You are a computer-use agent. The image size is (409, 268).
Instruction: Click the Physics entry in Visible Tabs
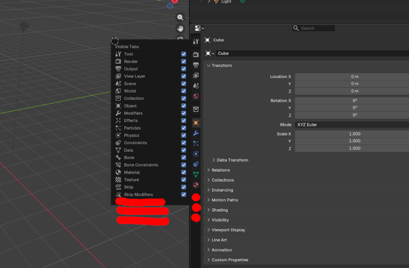click(x=132, y=135)
